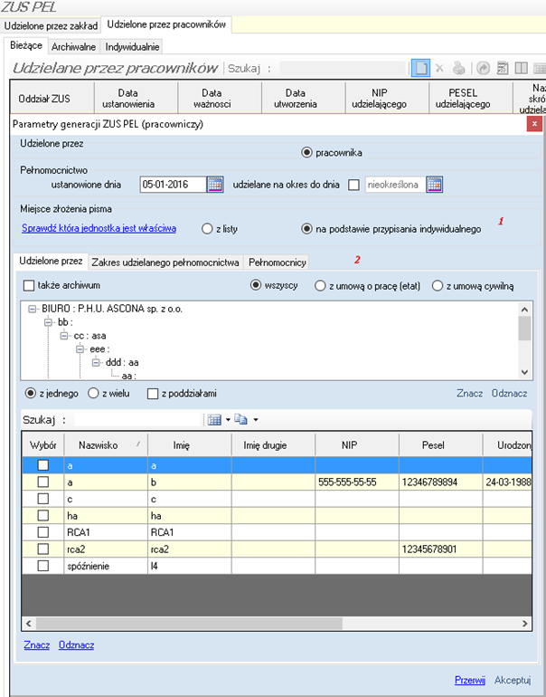
Task: Click the copy icon beside lower Szukaj
Action: (x=240, y=419)
